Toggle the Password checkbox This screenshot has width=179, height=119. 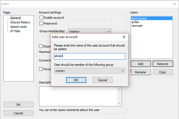pos(41,23)
